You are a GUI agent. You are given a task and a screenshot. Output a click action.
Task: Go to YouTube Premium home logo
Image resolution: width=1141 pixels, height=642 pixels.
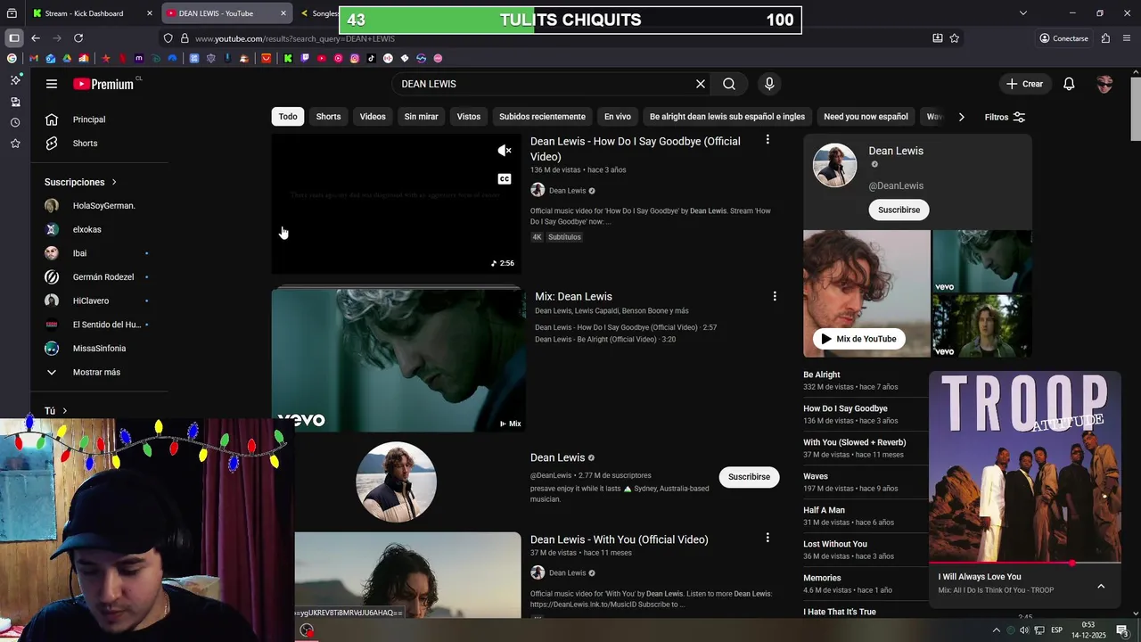[103, 84]
